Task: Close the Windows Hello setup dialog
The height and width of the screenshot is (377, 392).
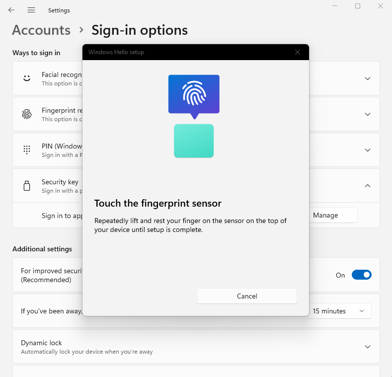Action: tap(298, 52)
